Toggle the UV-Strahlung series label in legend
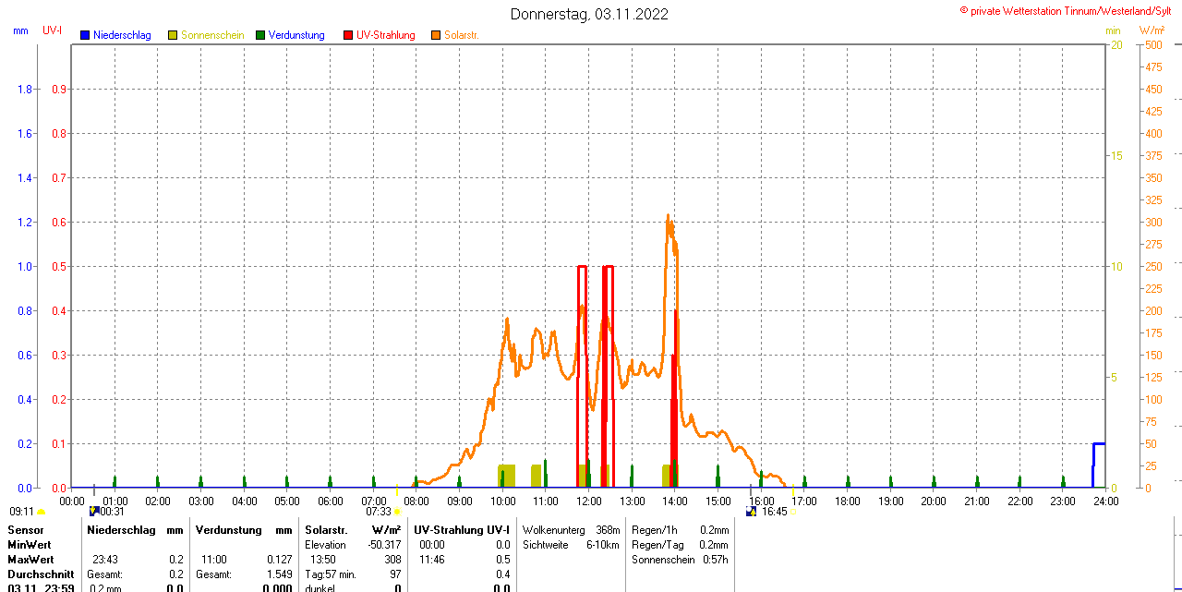Screen dimensions: 1182x592 (385, 35)
